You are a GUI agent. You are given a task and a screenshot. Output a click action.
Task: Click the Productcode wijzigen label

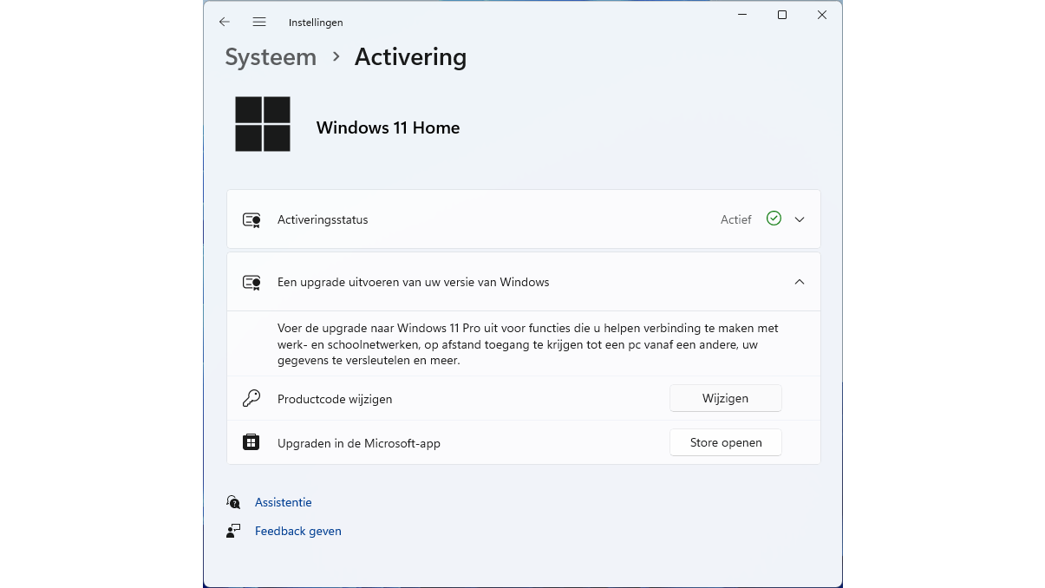point(335,400)
